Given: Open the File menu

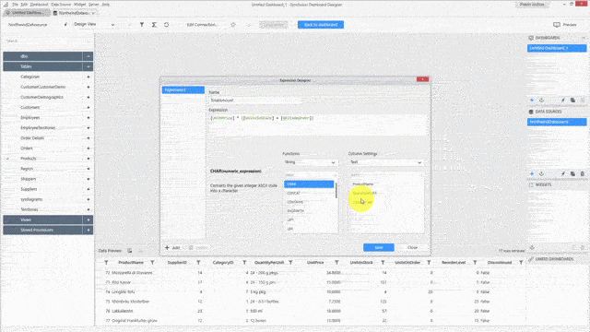Looking at the screenshot, I should [15, 5].
